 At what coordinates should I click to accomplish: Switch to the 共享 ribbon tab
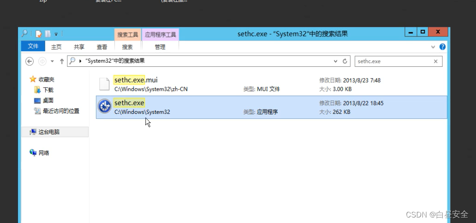click(x=79, y=47)
